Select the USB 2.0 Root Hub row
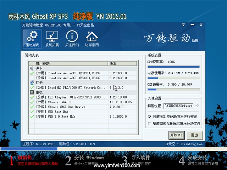The width and height of the screenshot is (227, 170). 70,116
